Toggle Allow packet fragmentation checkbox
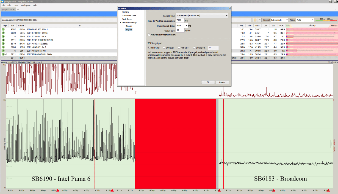 click(149, 35)
